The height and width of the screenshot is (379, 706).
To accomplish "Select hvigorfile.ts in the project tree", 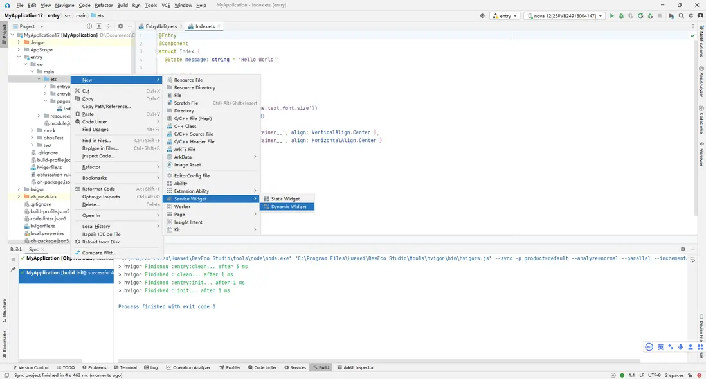I will (x=49, y=166).
